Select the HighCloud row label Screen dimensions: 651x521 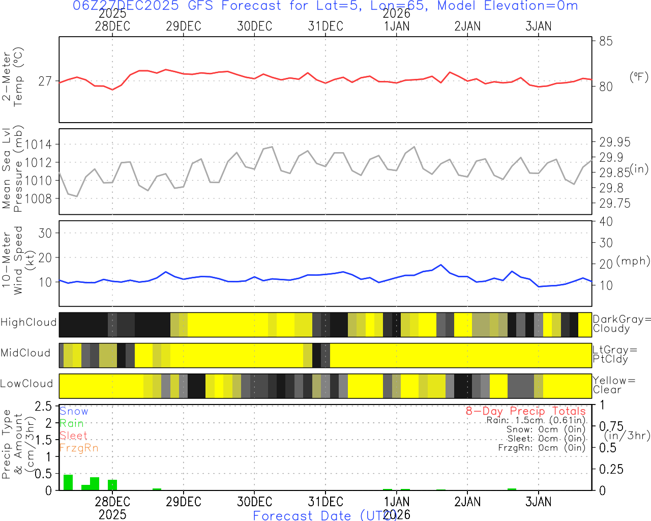point(28,323)
